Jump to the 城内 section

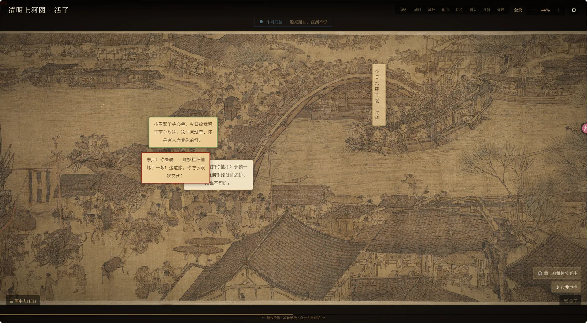(x=404, y=10)
